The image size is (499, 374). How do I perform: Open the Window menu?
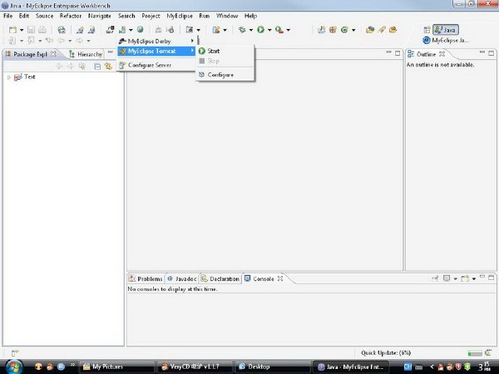tap(227, 16)
